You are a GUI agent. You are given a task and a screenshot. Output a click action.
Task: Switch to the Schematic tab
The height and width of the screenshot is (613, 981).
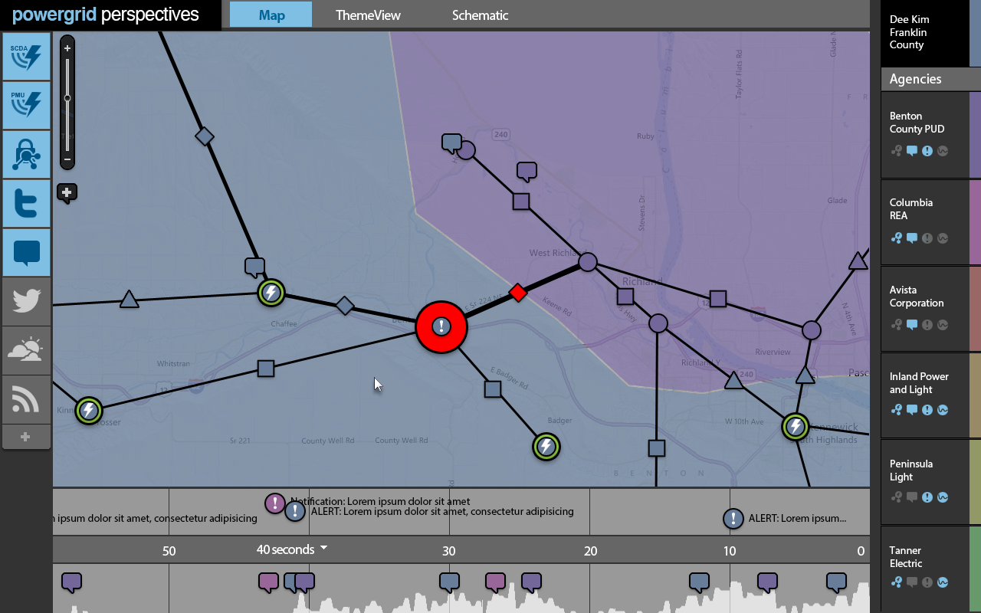[x=481, y=15]
